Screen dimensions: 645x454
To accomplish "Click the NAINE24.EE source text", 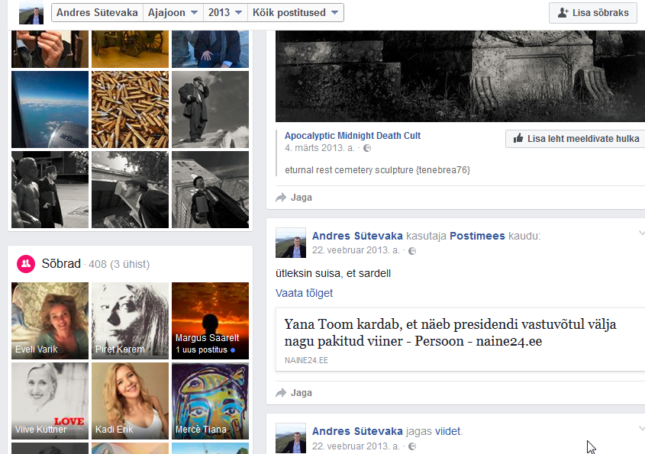I will coord(306,360).
